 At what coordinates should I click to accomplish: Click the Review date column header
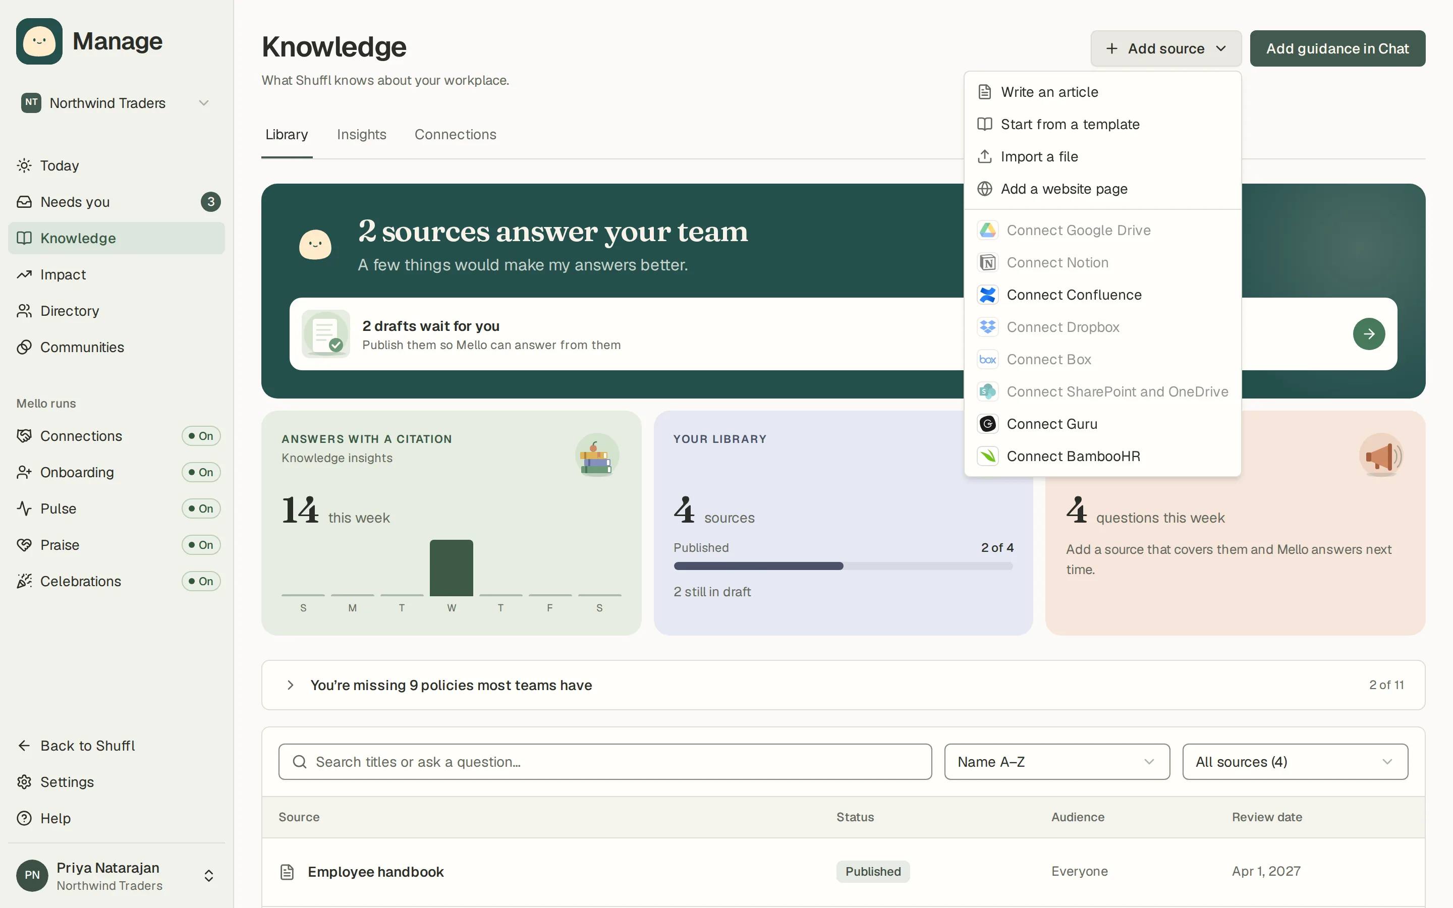(1267, 817)
